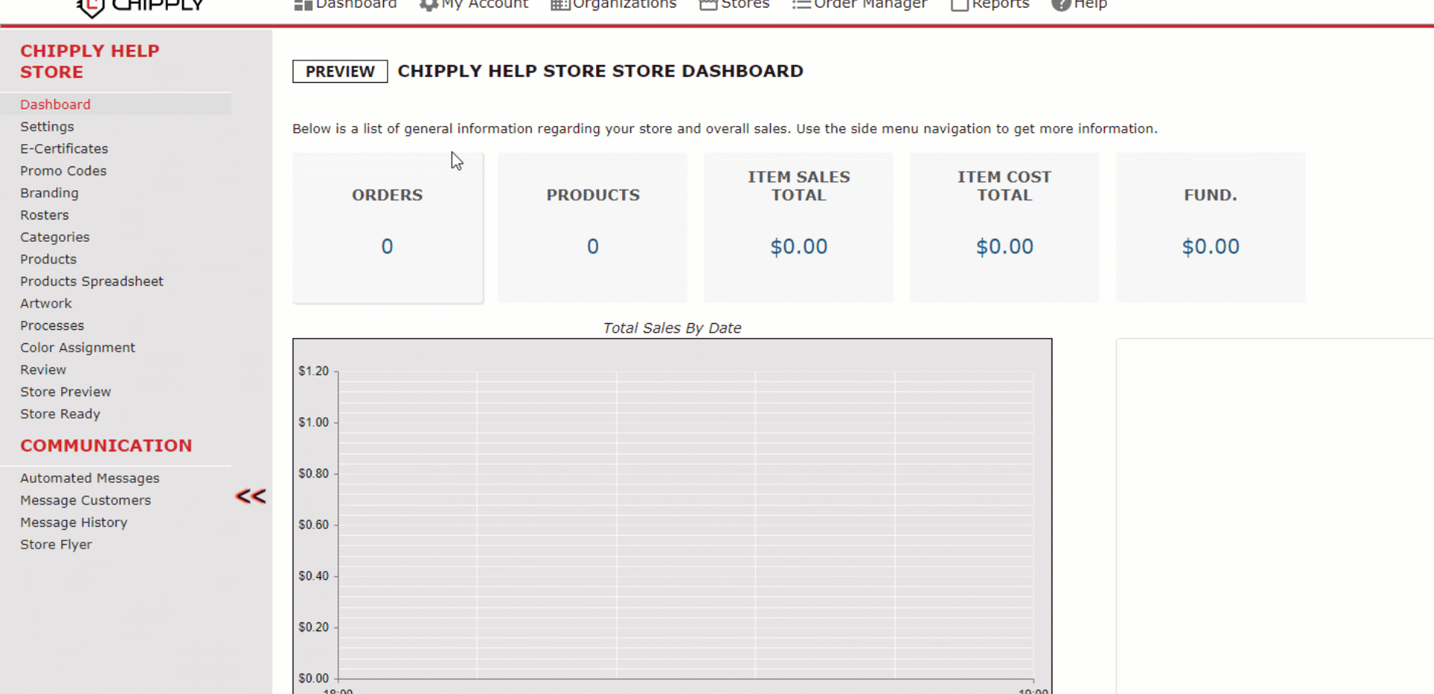
Task: Click the ITEM COST TOTAL card
Action: point(1005,228)
